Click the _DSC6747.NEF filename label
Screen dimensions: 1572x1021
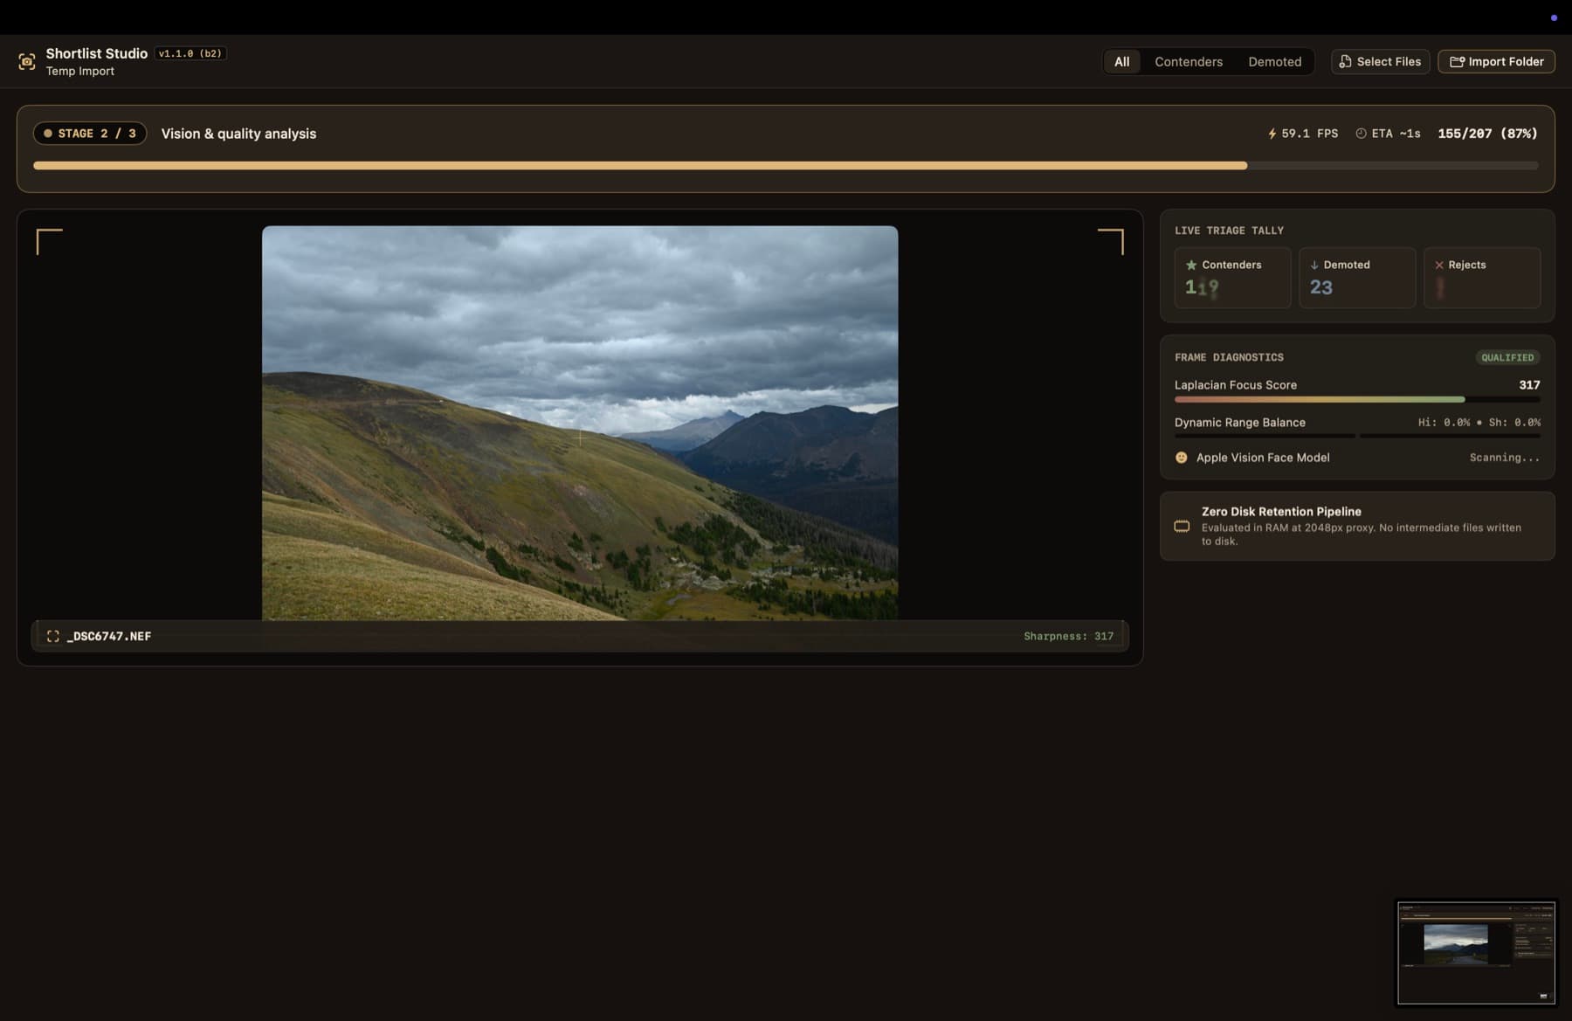tap(109, 636)
